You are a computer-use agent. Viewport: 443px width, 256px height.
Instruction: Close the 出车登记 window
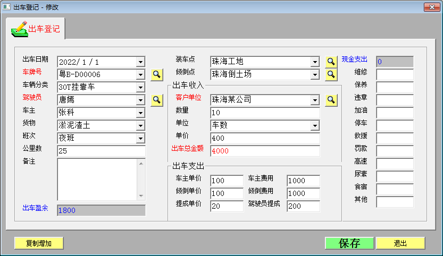(x=432, y=7)
